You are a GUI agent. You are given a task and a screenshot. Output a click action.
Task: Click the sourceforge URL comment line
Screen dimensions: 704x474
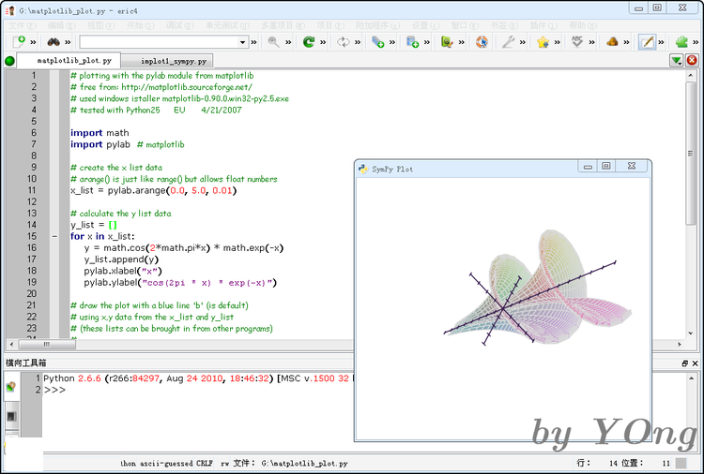[161, 87]
